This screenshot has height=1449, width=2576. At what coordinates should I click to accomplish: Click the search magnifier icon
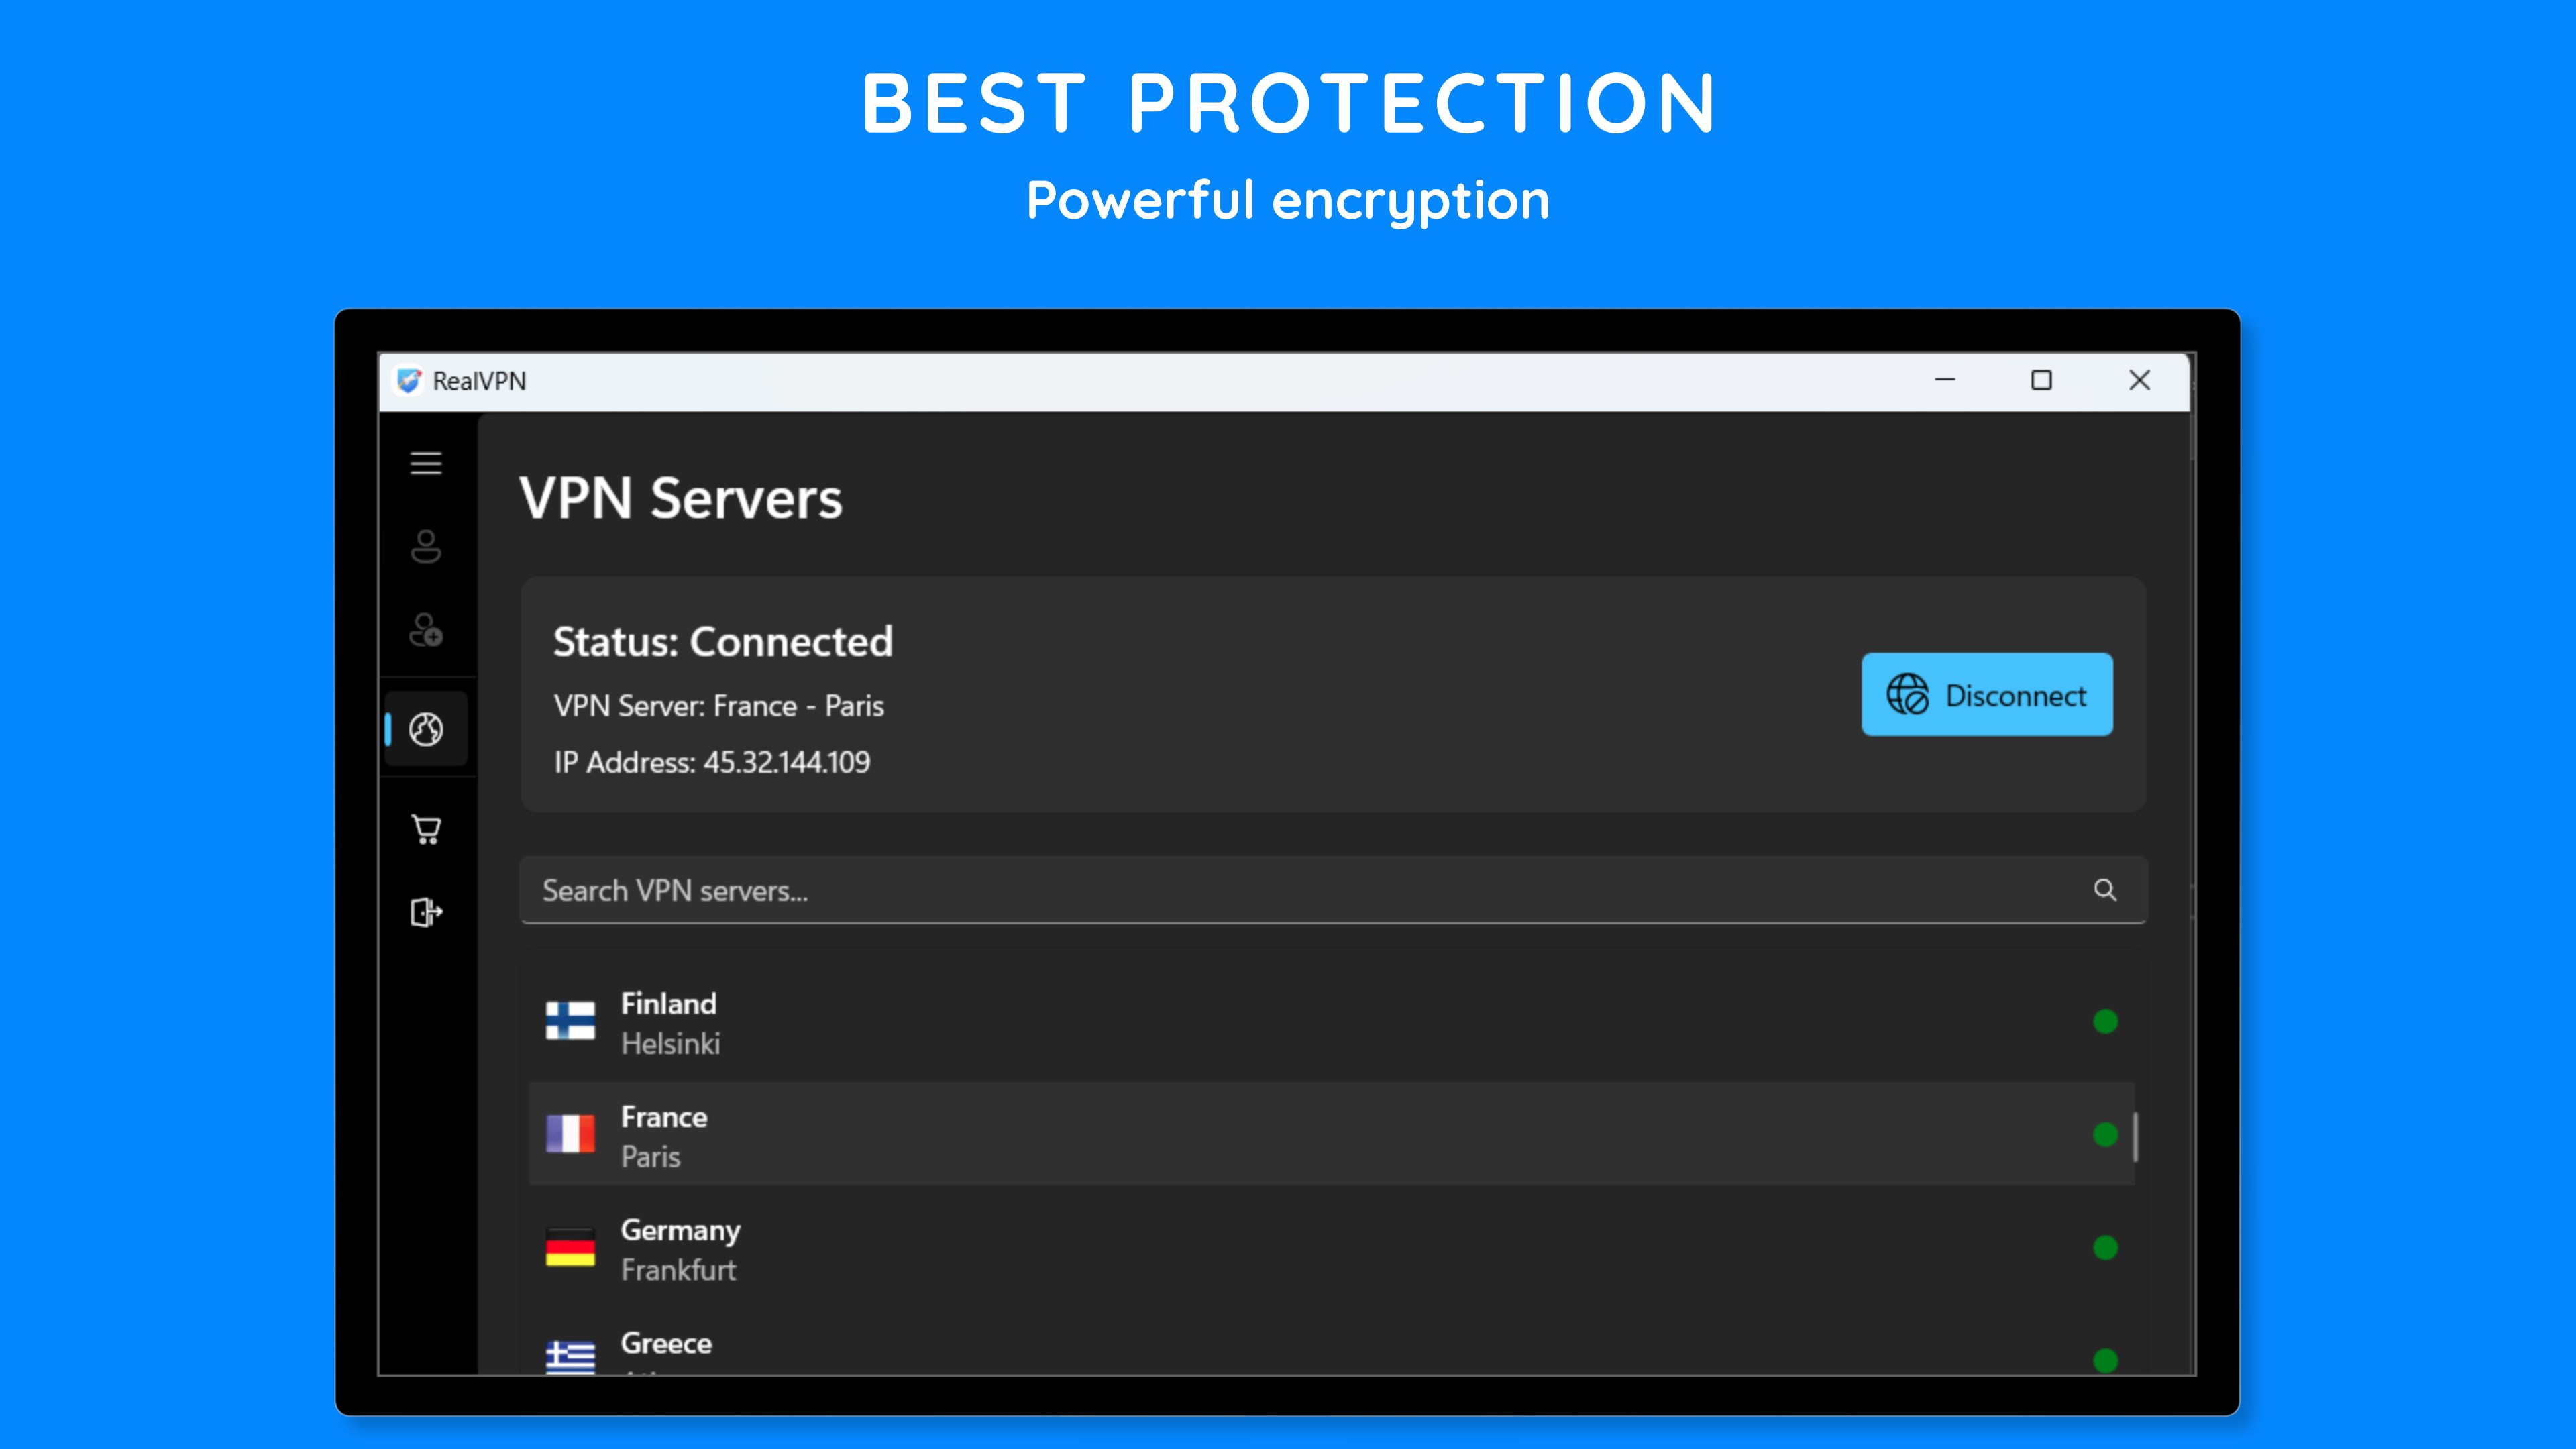2106,890
